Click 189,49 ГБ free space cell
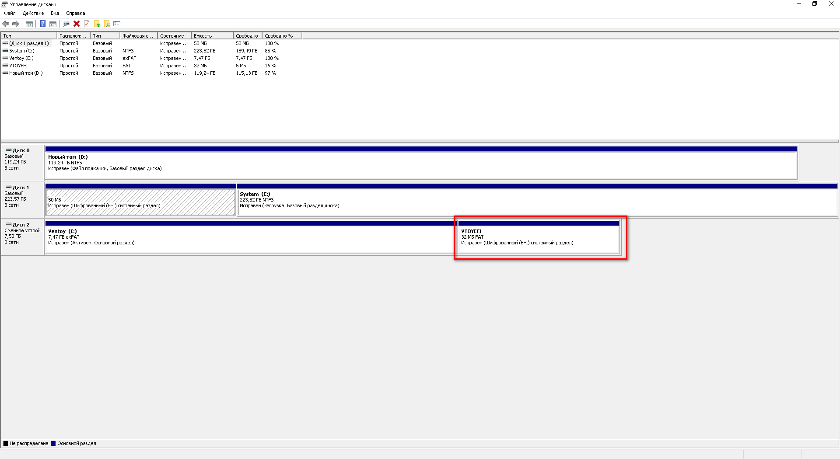Screen dimensions: 840x459 247,51
